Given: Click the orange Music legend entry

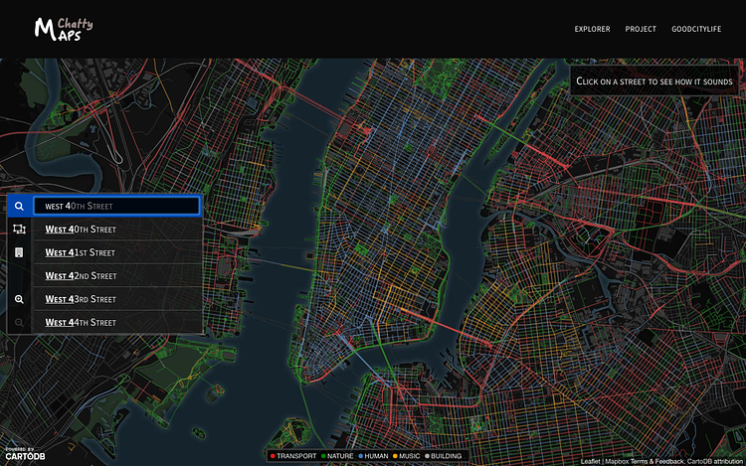Looking at the screenshot, I should click(x=406, y=456).
